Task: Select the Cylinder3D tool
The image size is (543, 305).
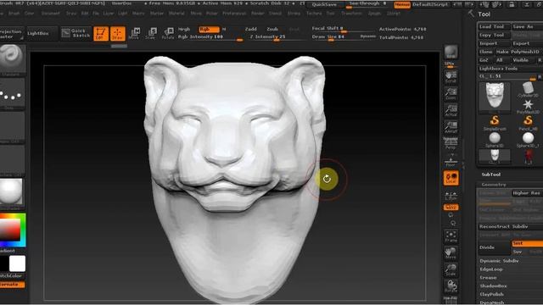Action: 528,89
